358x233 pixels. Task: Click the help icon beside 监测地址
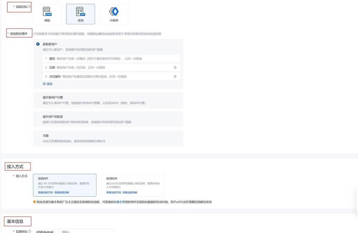(x=29, y=231)
